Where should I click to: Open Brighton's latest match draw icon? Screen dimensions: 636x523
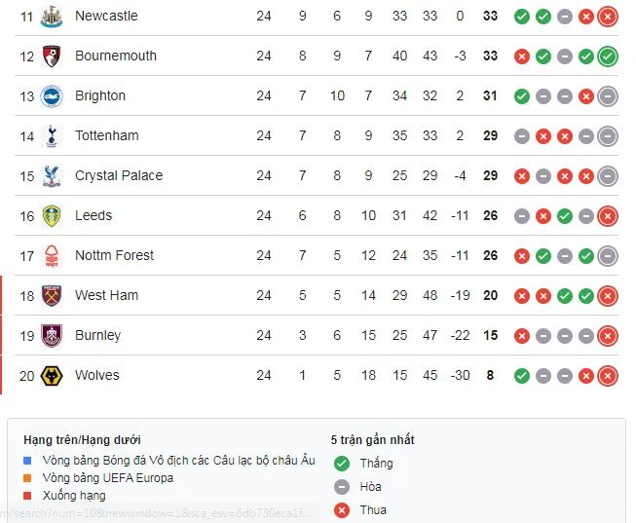click(608, 96)
